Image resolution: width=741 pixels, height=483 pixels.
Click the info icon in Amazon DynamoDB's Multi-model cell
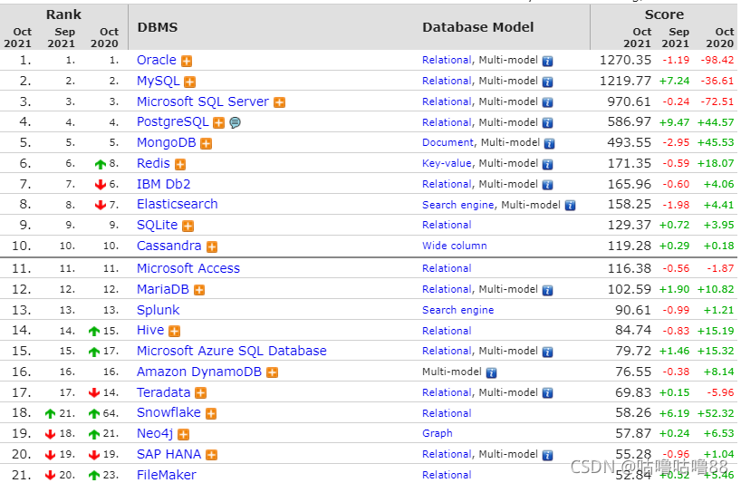click(x=491, y=372)
